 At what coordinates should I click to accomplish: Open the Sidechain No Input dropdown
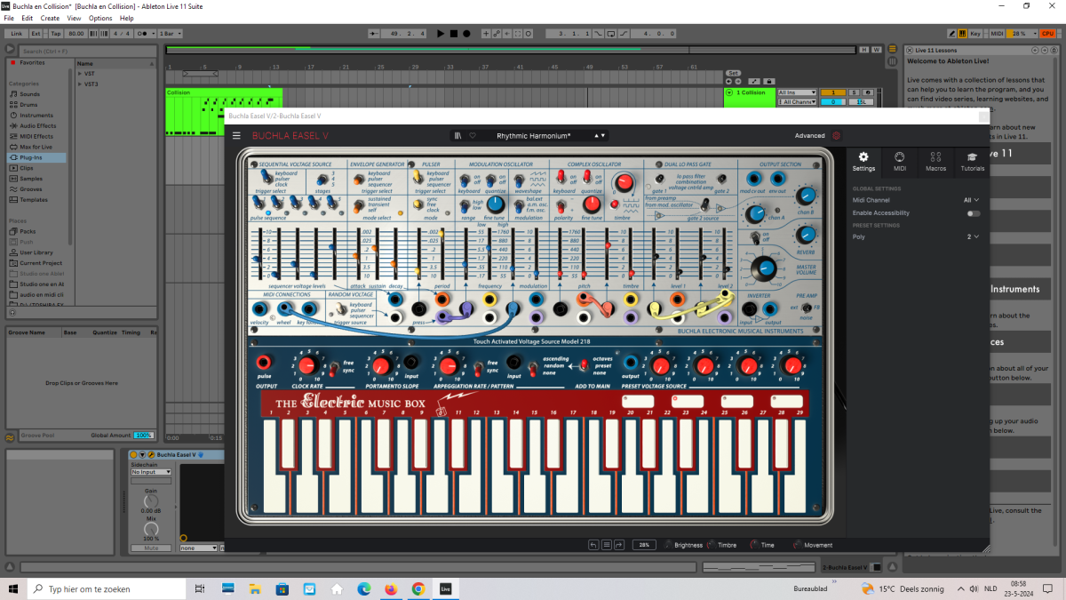click(x=151, y=472)
